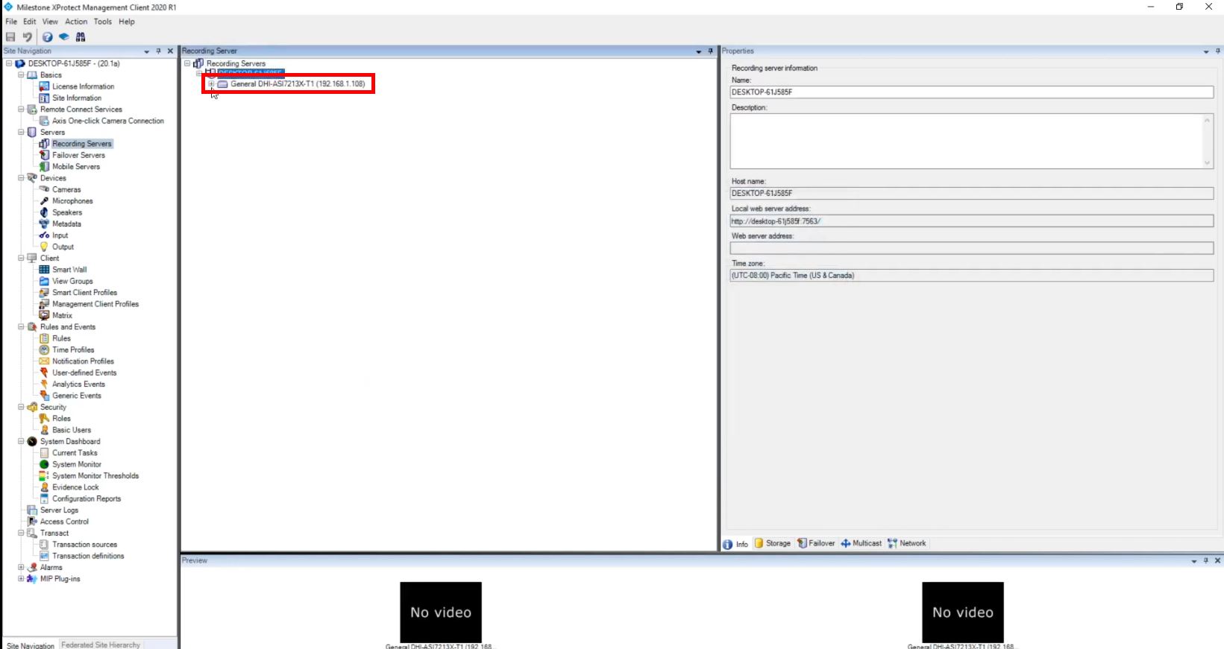
Task: Expand the MIP Plug-ins tree node
Action: point(21,579)
